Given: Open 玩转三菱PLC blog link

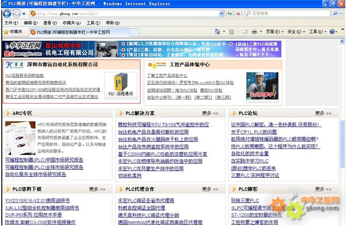Looking at the screenshot, I should 245,201.
